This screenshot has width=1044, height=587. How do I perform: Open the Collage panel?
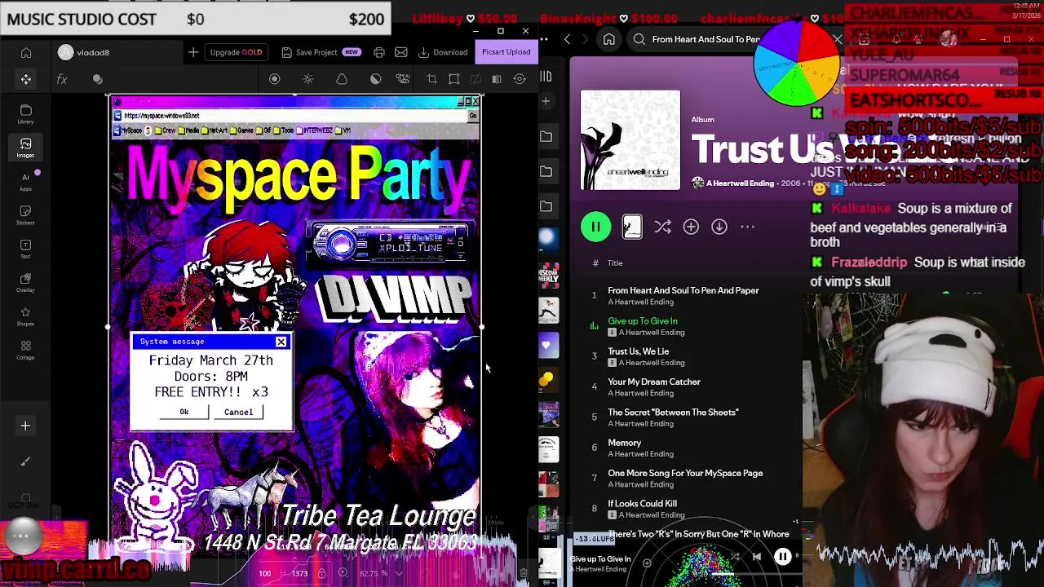(x=25, y=350)
